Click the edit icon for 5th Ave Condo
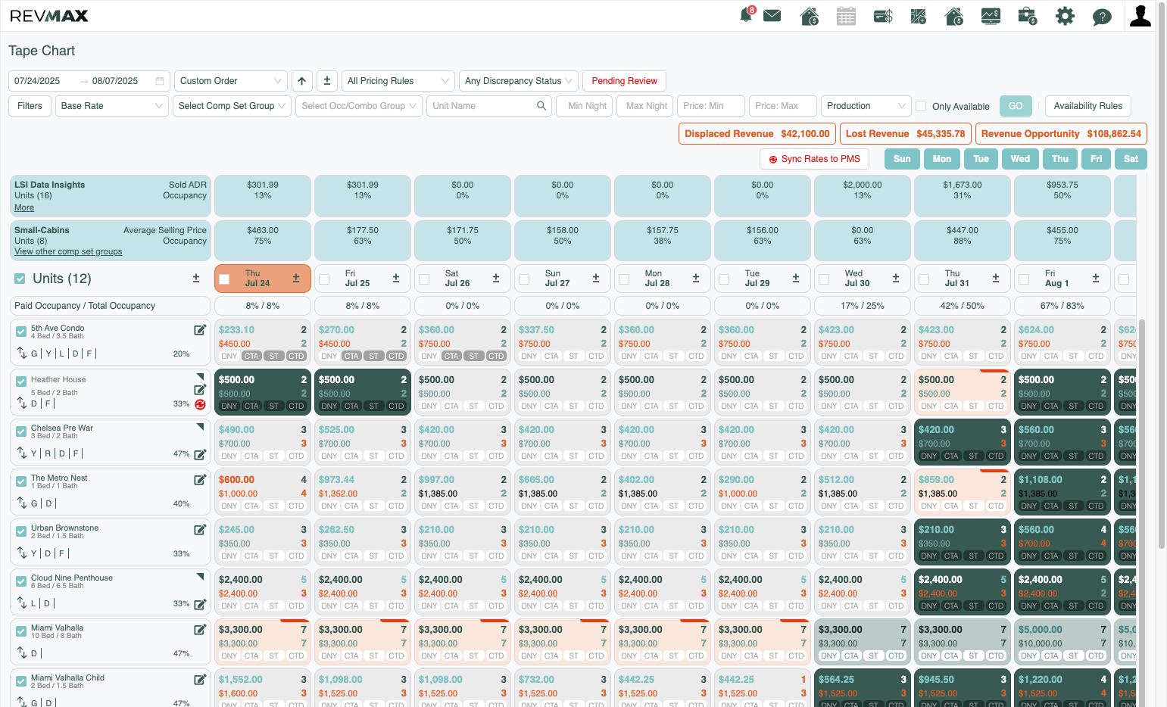 (x=200, y=330)
